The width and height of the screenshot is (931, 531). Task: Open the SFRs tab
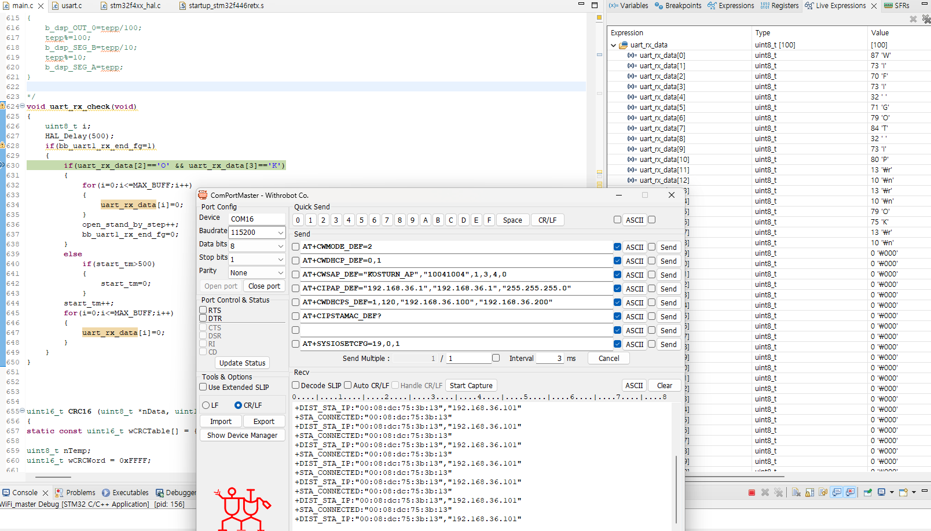click(x=897, y=6)
